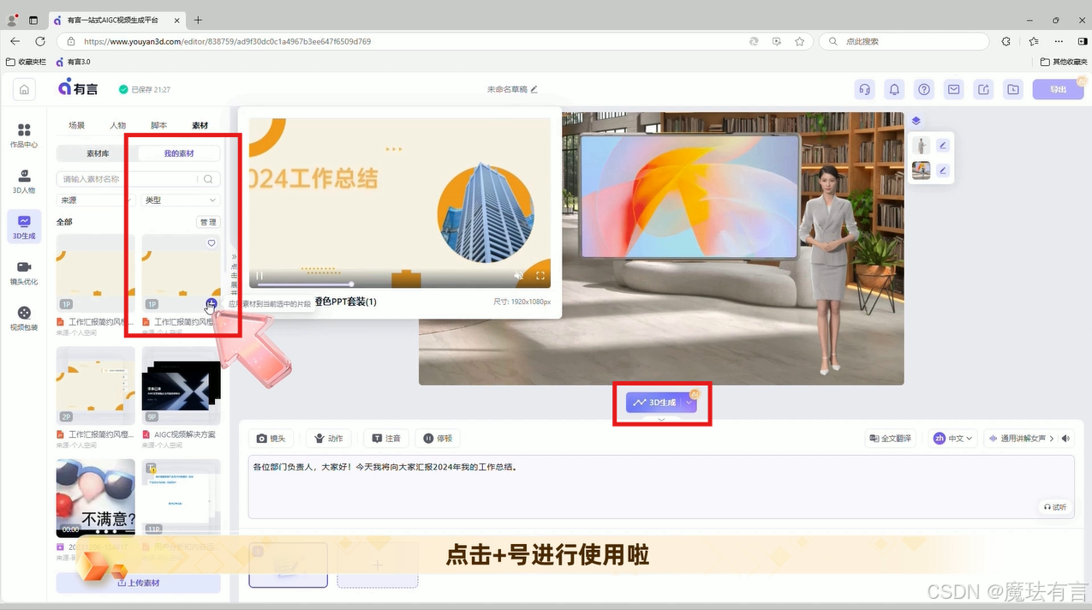Select the 不满意? video material thumbnail

96,499
